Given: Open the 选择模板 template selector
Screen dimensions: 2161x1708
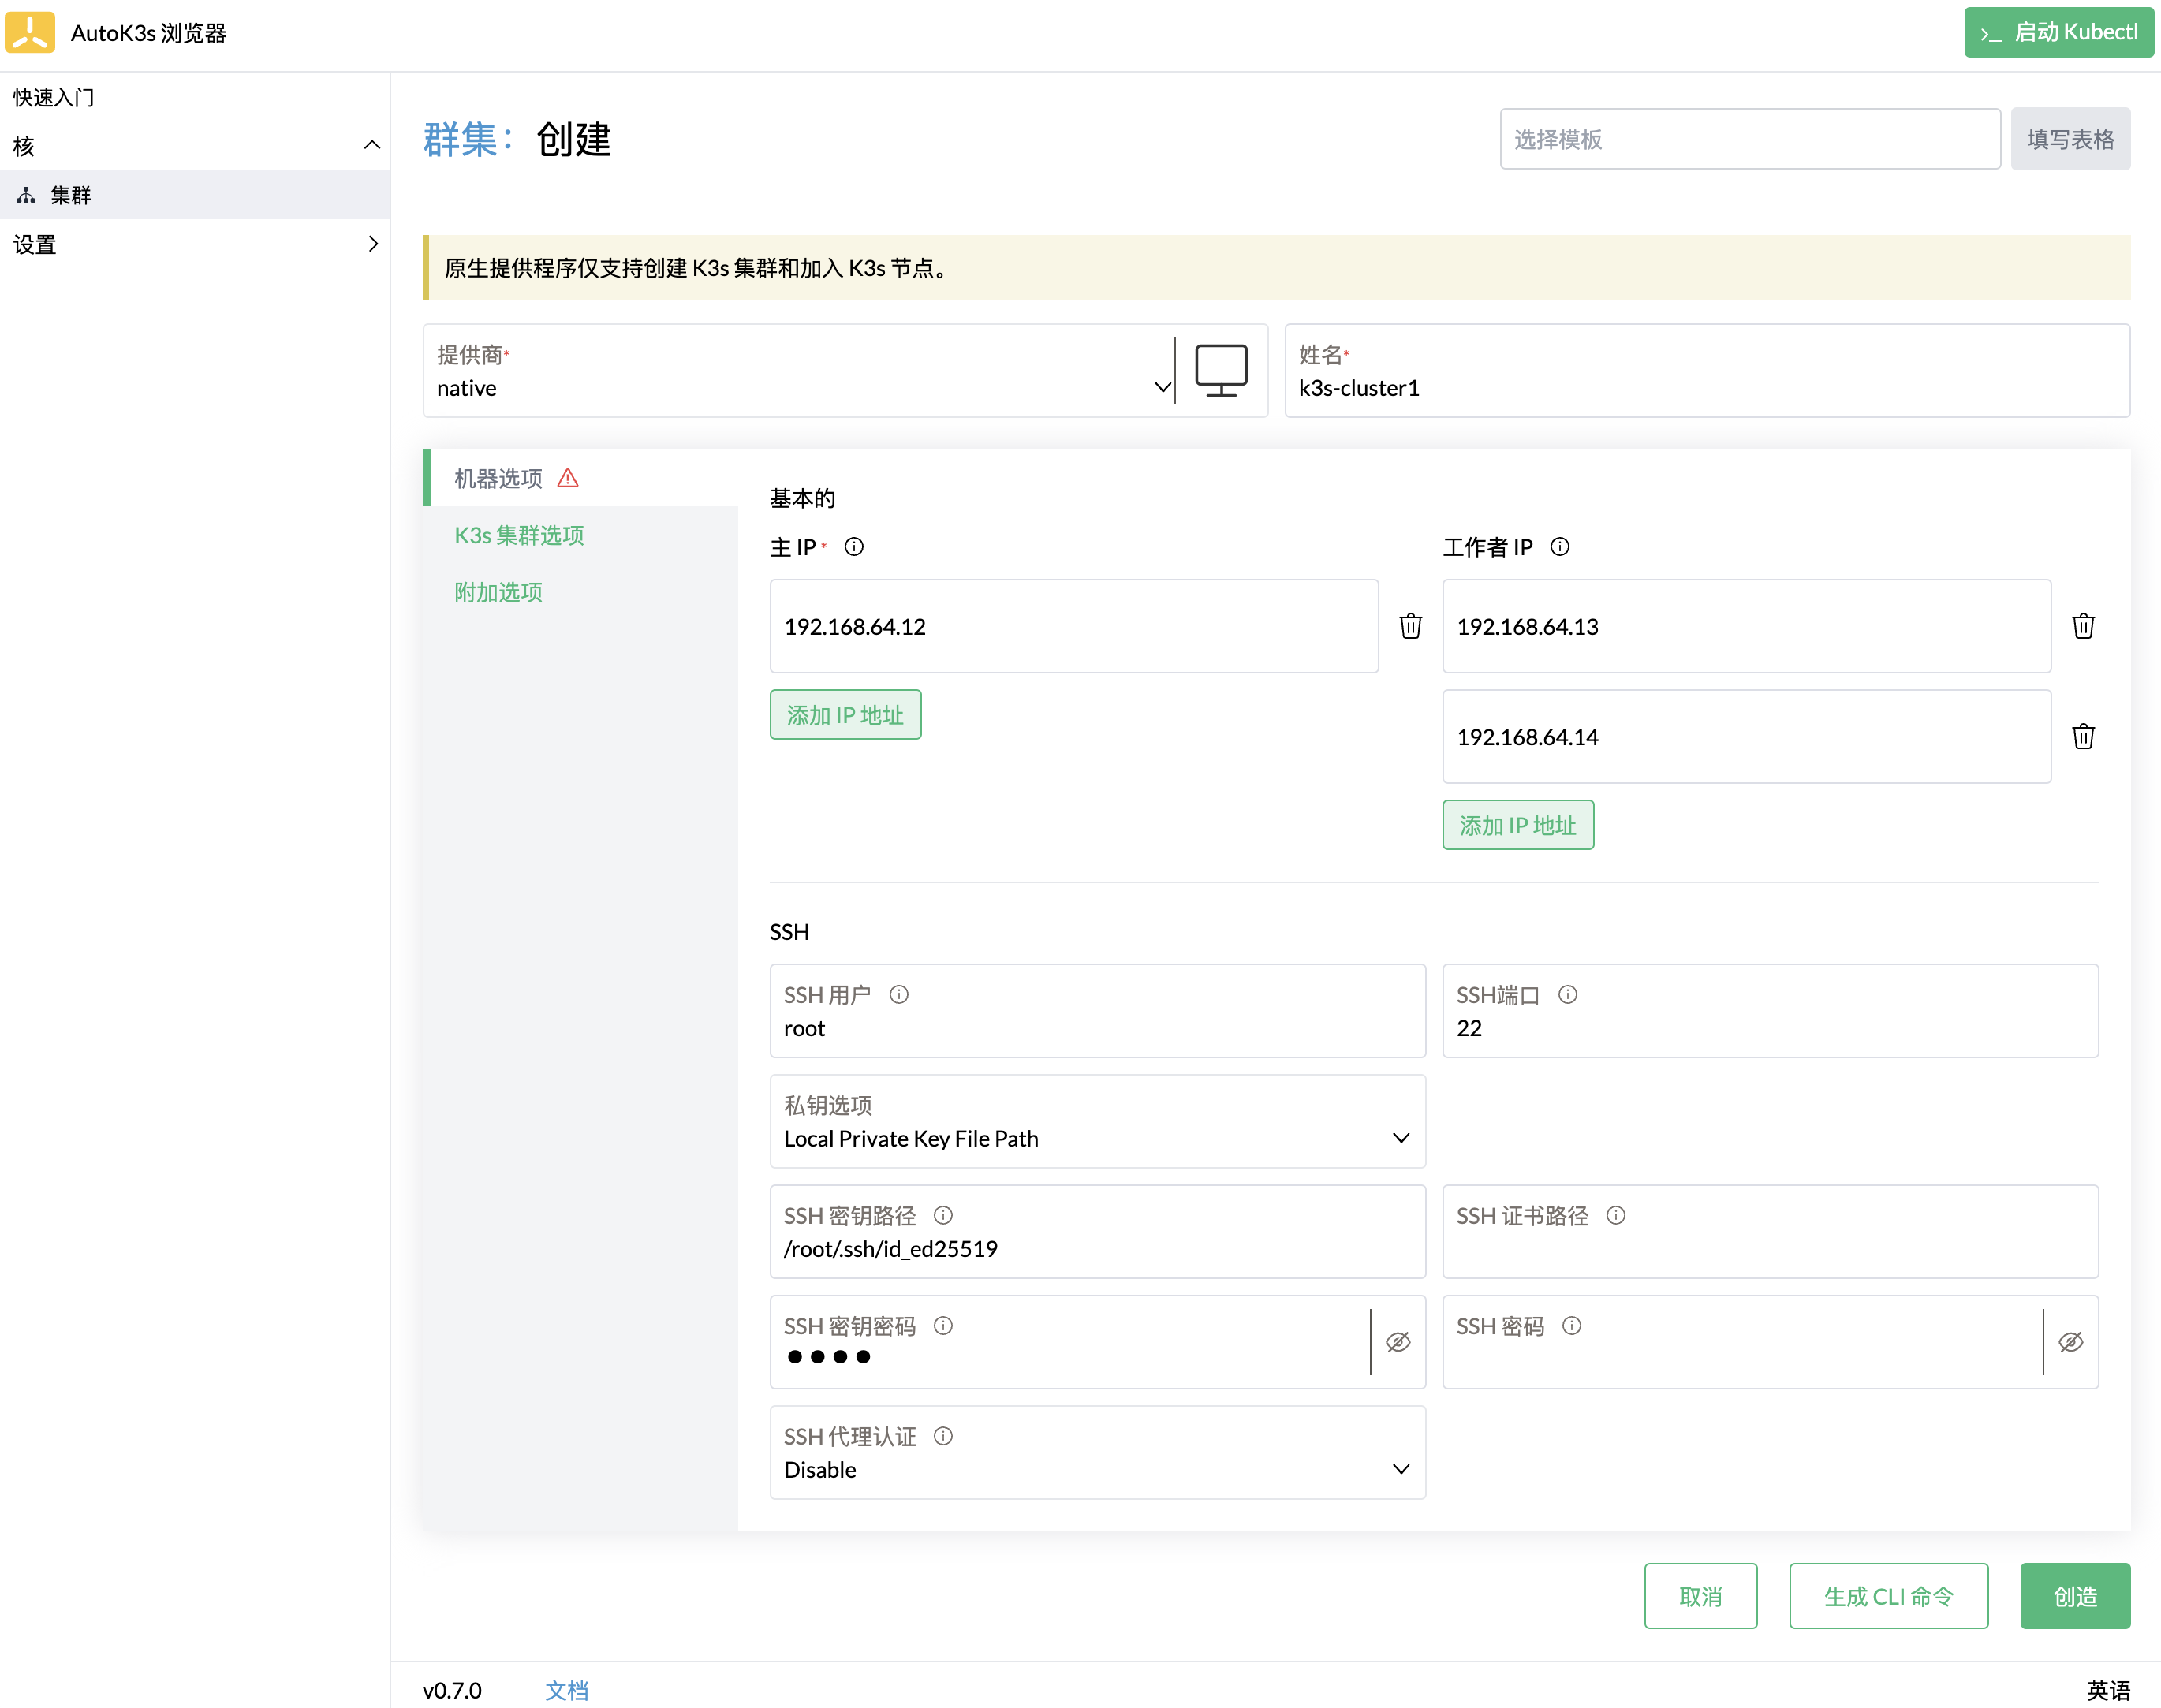Looking at the screenshot, I should click(1750, 139).
